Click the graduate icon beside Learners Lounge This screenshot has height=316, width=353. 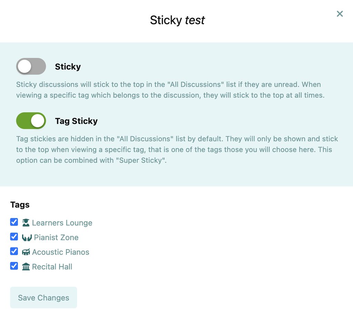[26, 223]
